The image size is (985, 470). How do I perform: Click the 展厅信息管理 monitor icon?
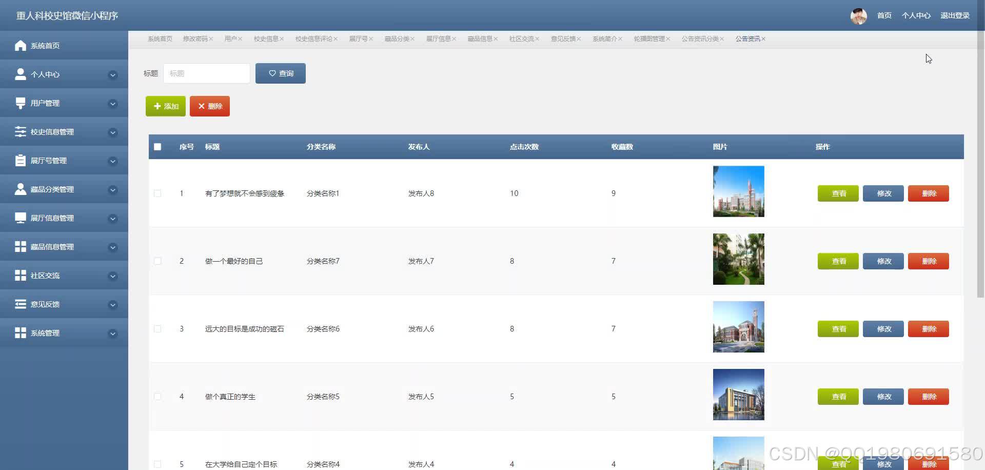click(x=21, y=218)
